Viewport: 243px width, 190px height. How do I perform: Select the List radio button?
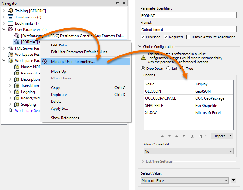(x=168, y=69)
